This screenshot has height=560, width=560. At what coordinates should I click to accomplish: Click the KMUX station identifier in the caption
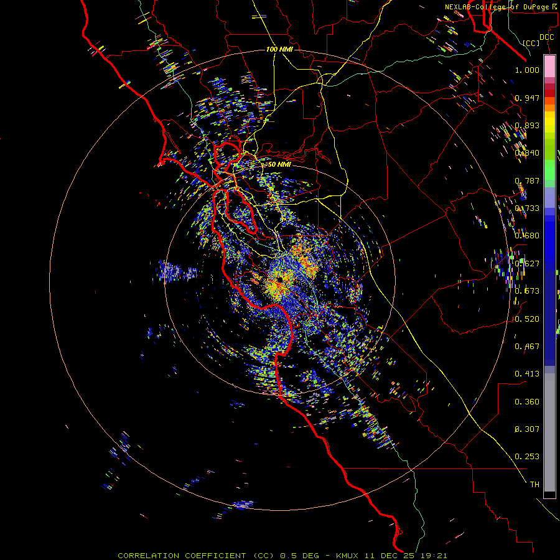[348, 556]
